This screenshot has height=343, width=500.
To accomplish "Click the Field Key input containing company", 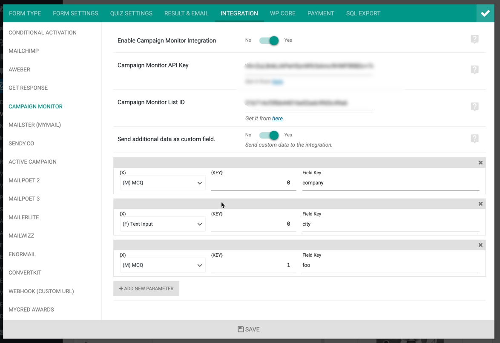I will [391, 183].
